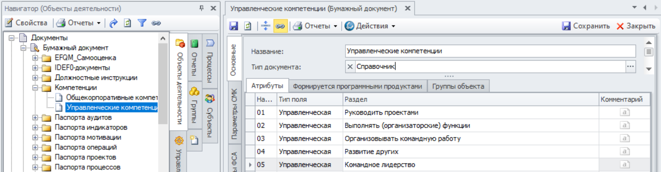Image resolution: width=661 pixels, height=172 pixels.
Task: Click the Закрыть button
Action: [x=636, y=26]
